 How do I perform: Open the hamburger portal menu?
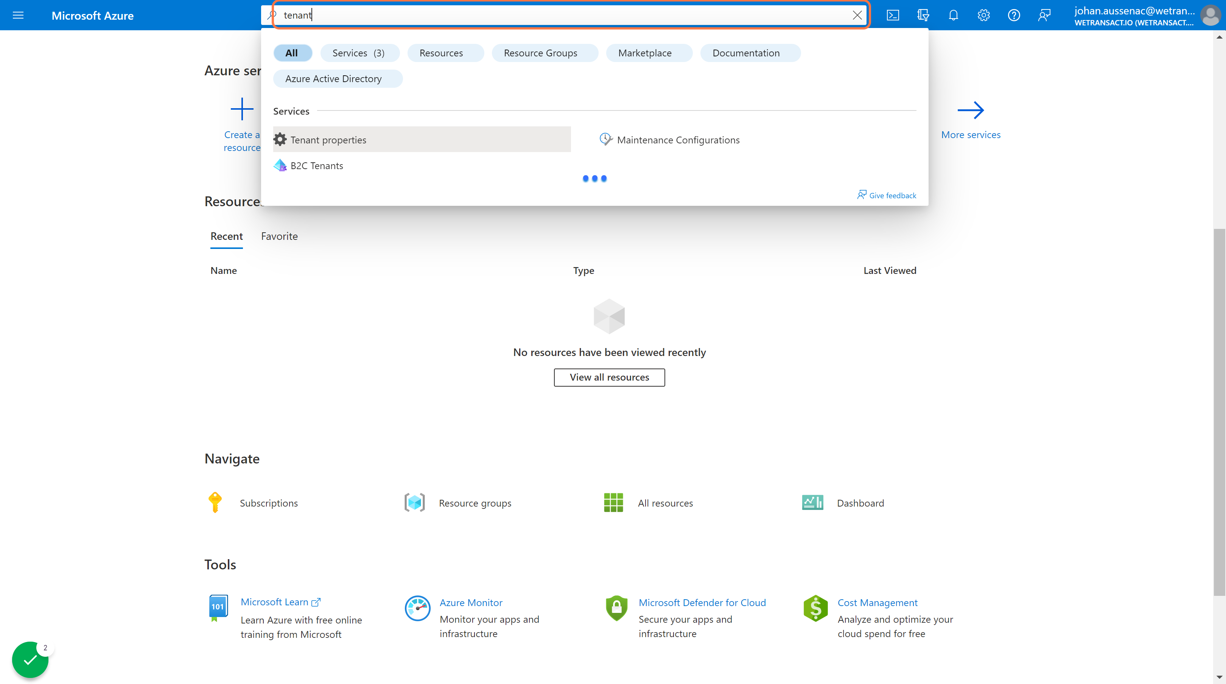tap(18, 15)
